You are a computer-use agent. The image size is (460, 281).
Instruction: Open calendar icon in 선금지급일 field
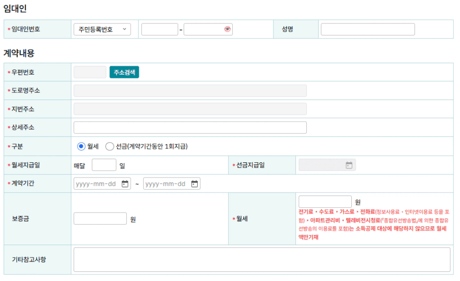click(x=349, y=165)
